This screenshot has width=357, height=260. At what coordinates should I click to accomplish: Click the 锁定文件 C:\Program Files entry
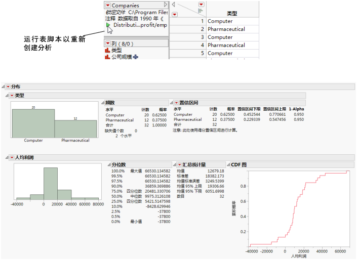click(137, 12)
